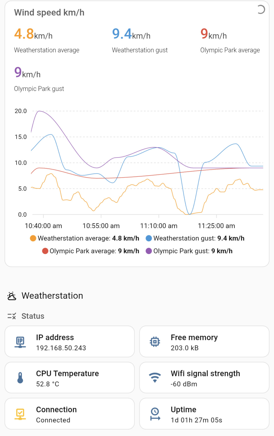Click the Uptime clock icon
Screen dimensions: 274x436
155,414
